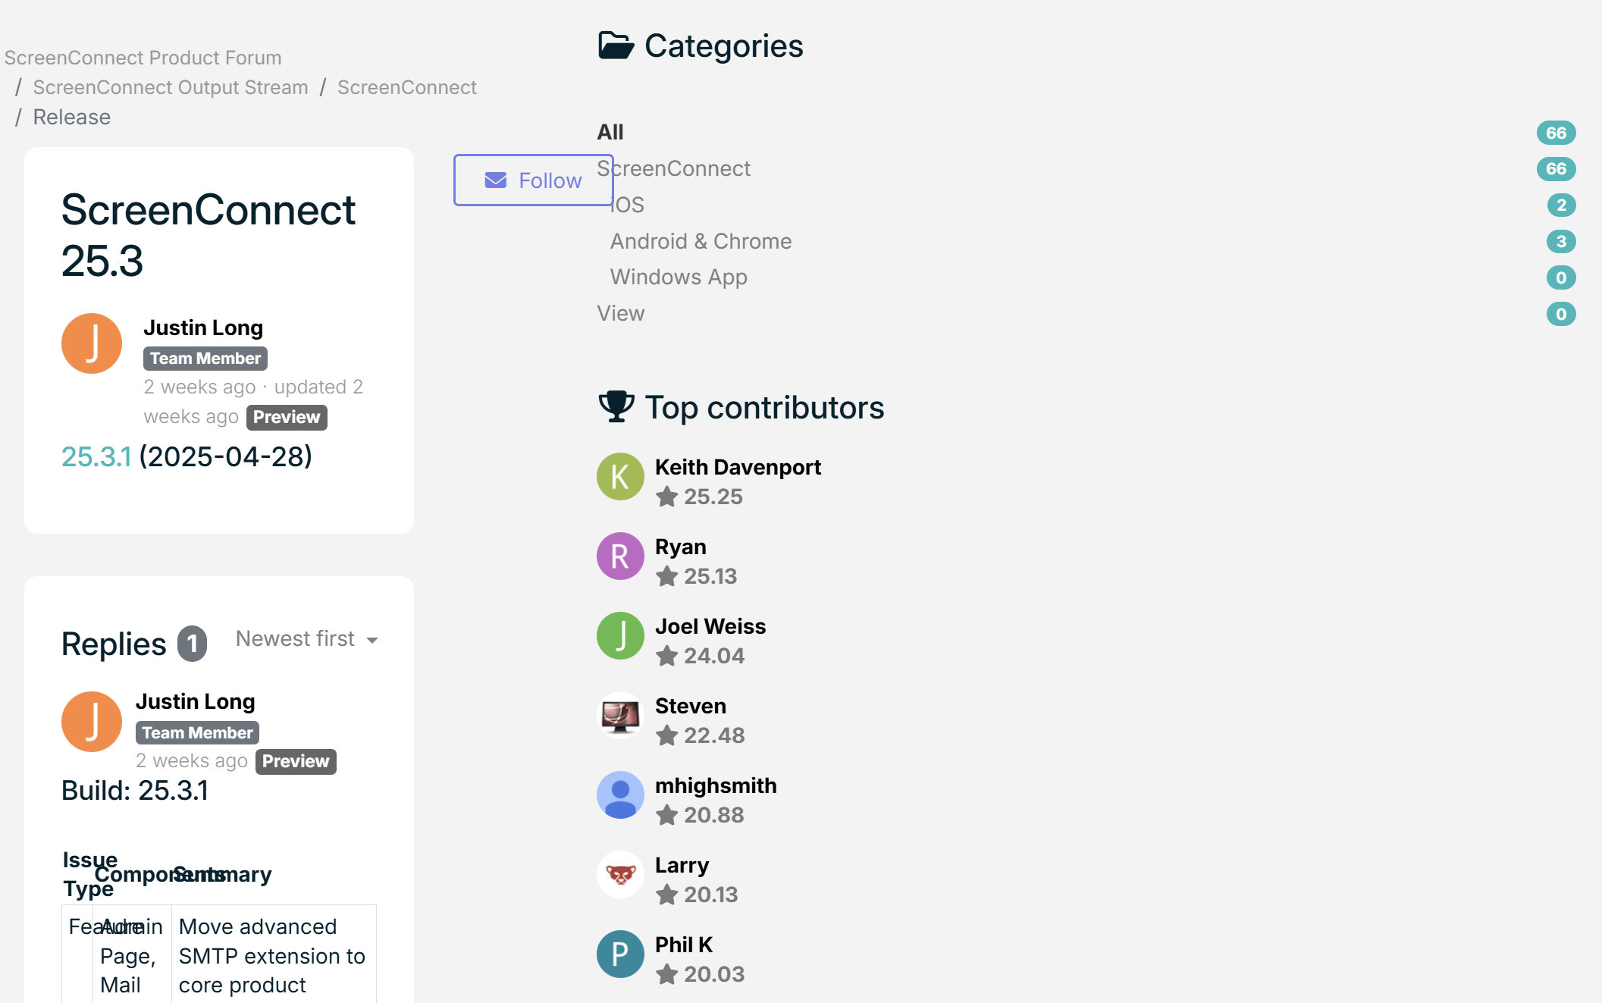This screenshot has width=1602, height=1003.
Task: Select the Windows App category
Action: pyautogui.click(x=679, y=277)
